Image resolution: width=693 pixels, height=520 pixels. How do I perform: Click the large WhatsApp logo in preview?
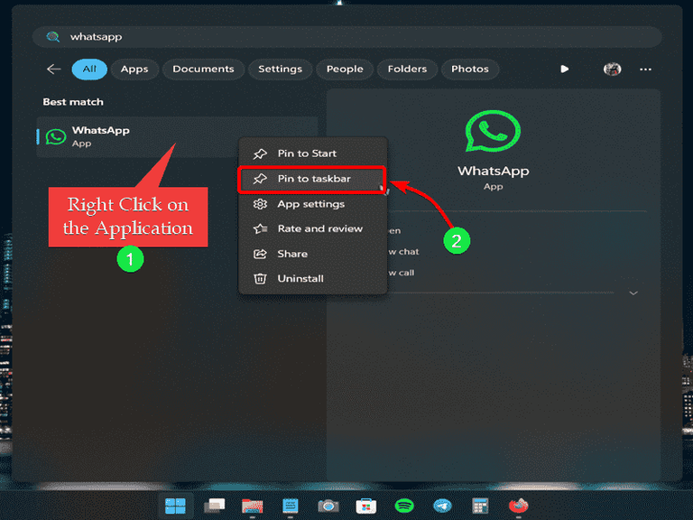pos(493,132)
